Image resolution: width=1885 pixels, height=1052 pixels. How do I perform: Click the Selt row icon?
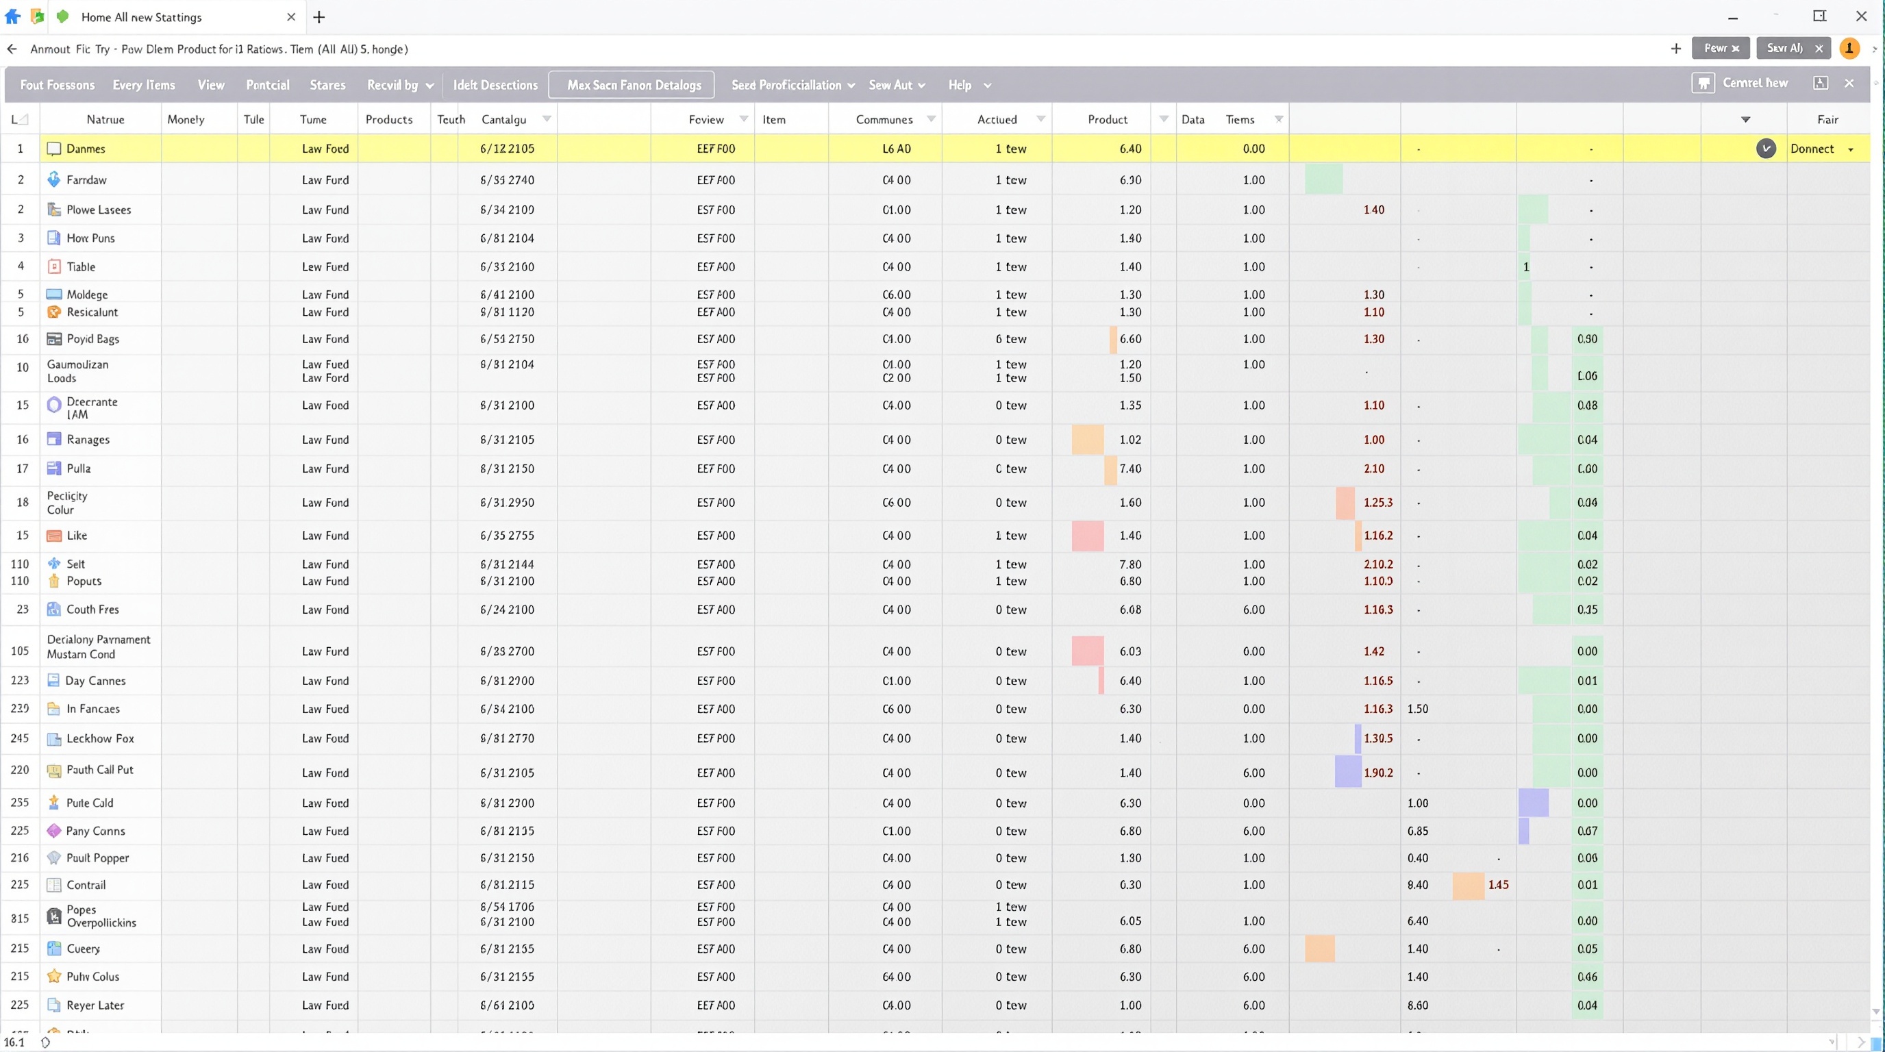53,563
